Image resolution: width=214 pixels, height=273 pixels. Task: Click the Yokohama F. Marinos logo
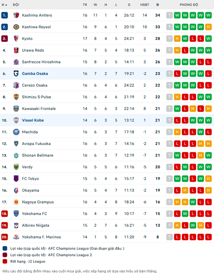click(x=16, y=237)
